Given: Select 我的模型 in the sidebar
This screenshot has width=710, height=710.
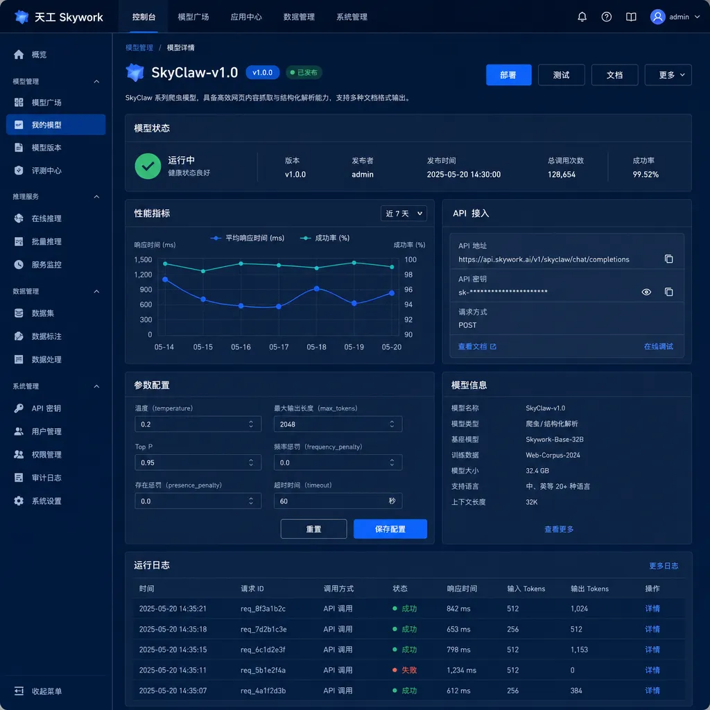Looking at the screenshot, I should point(55,125).
